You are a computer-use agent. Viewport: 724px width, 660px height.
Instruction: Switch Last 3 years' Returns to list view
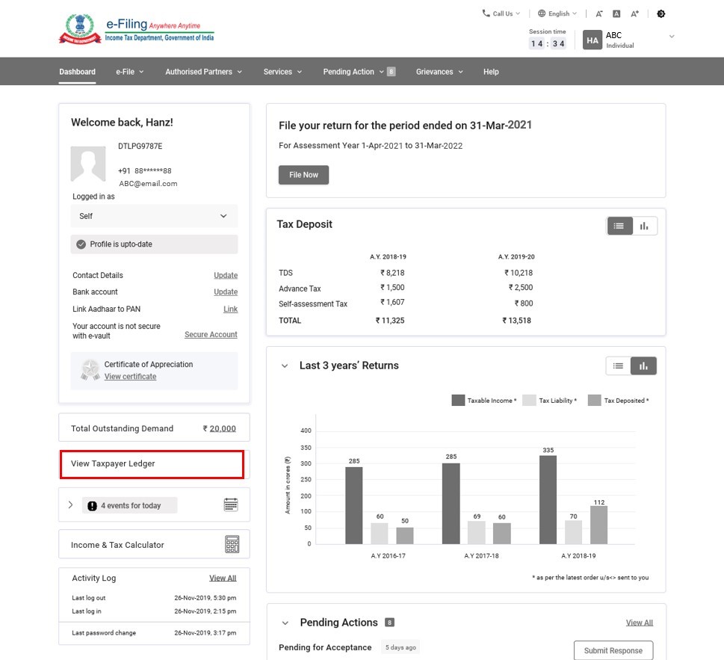coord(618,366)
